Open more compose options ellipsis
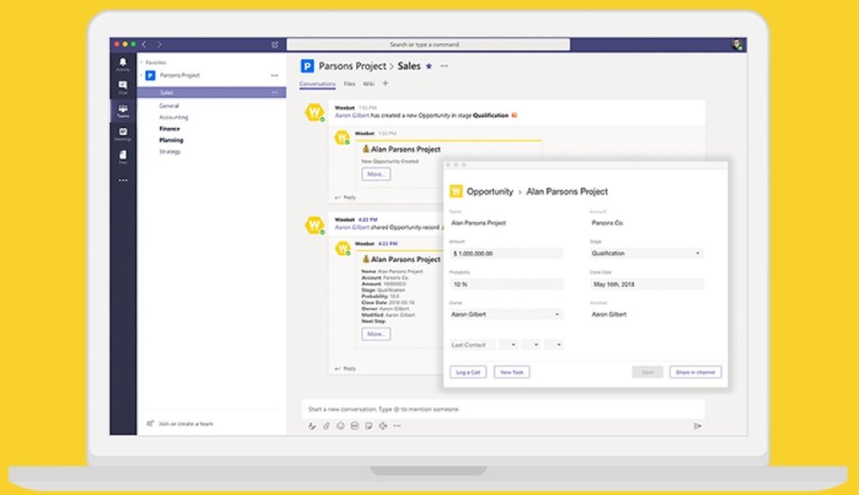 pyautogui.click(x=397, y=426)
